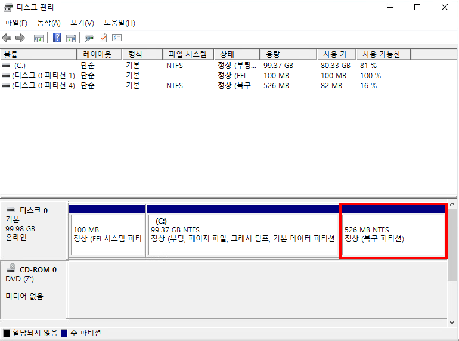459x341 pixels.
Task: Click the blue 주 파티션 legend swatch
Action: click(x=64, y=333)
